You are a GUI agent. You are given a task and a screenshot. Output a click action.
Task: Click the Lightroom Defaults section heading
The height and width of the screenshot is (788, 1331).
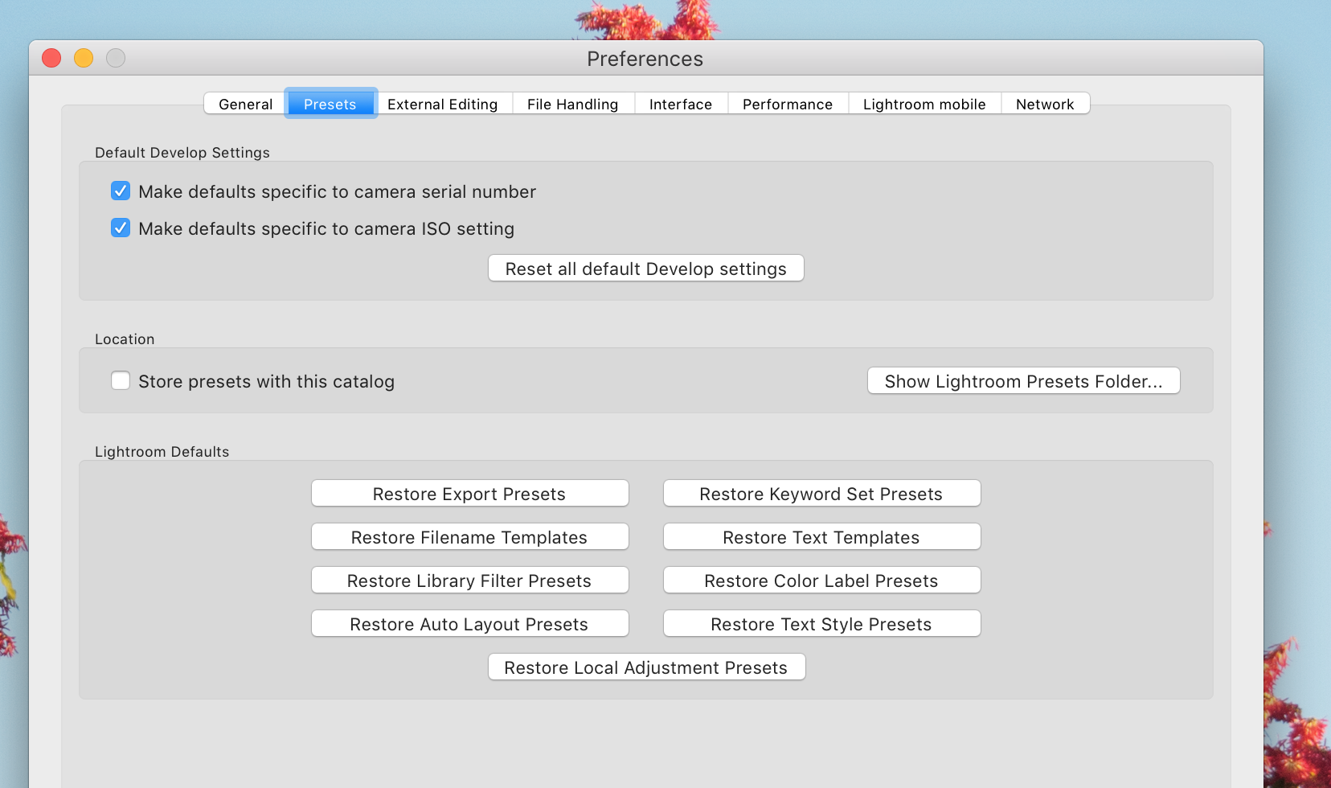coord(162,452)
